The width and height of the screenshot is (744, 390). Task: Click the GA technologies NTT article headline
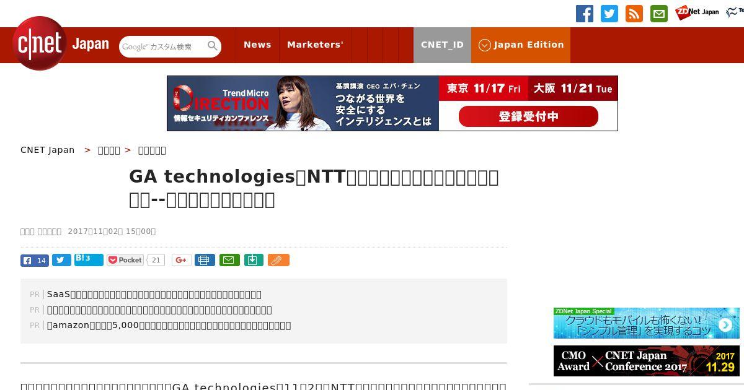[314, 188]
